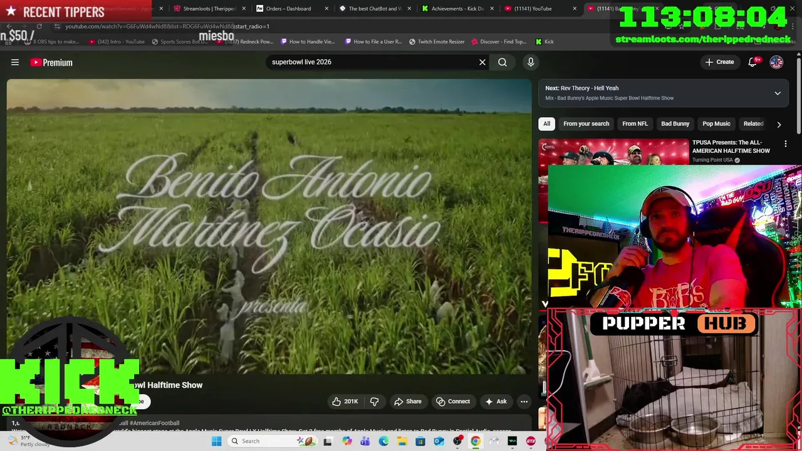
Task: Focus Google Chrome taskbar icon
Action: pos(476,441)
